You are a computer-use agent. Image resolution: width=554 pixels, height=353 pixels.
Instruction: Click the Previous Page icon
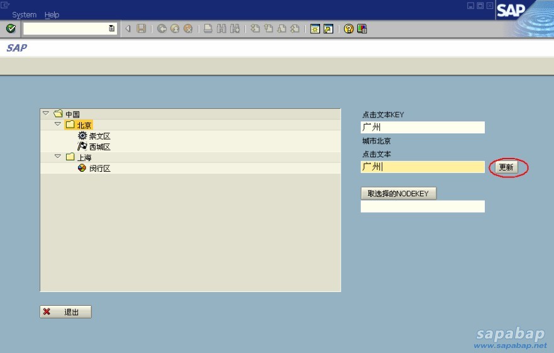point(268,29)
